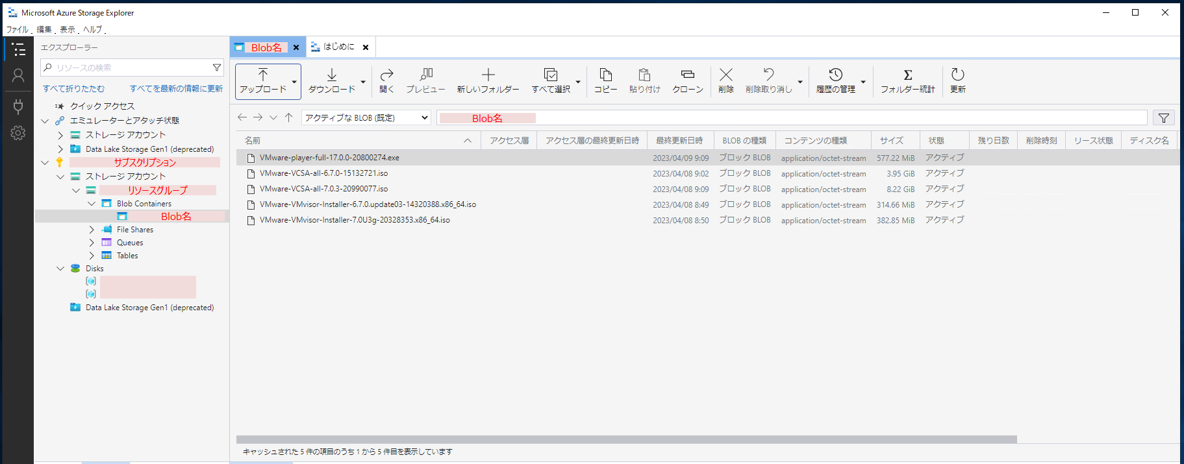The width and height of the screenshot is (1184, 464).
Task: Open 履歴の管理 dropdown arrow
Action: pyautogui.click(x=863, y=82)
